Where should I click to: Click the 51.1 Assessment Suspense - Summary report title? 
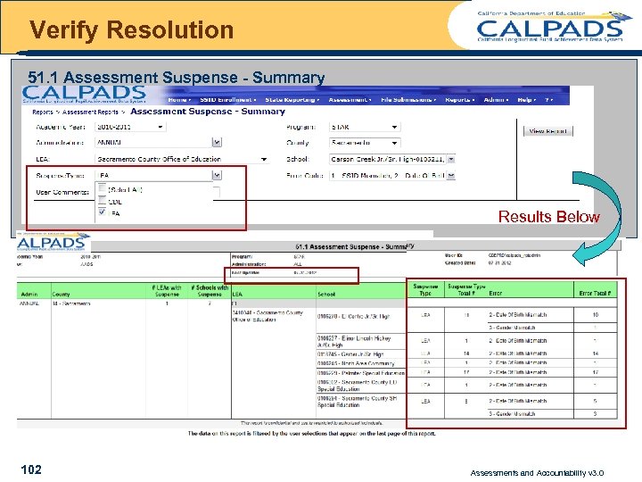[x=355, y=246]
